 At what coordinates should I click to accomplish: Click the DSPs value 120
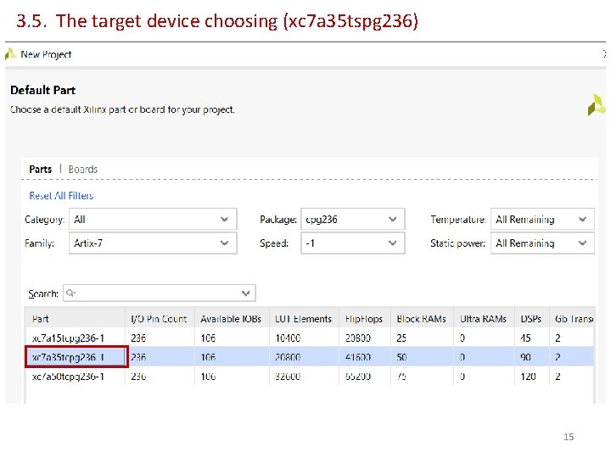click(528, 377)
